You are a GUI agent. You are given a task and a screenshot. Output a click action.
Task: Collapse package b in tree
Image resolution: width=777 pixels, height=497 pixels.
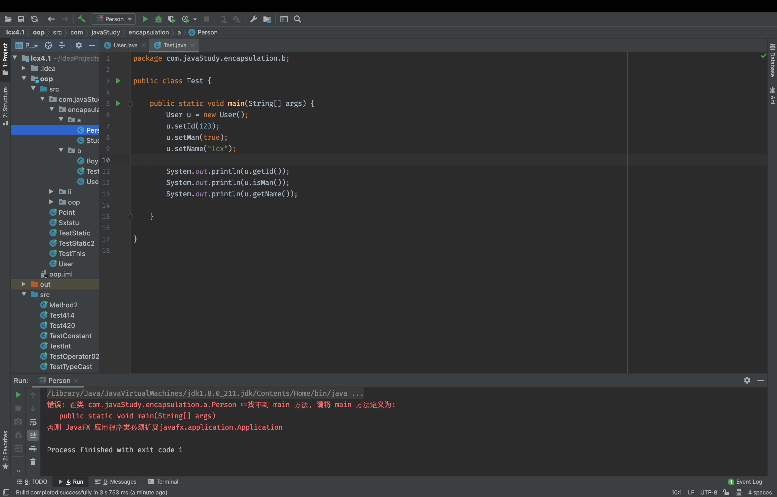pyautogui.click(x=61, y=150)
